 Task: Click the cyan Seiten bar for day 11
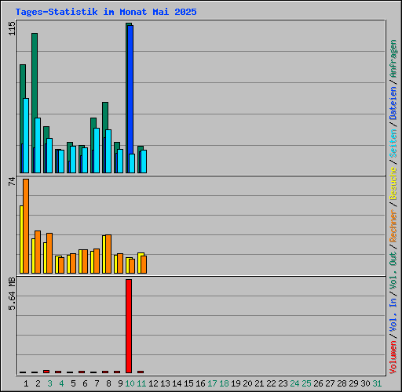click(x=144, y=162)
